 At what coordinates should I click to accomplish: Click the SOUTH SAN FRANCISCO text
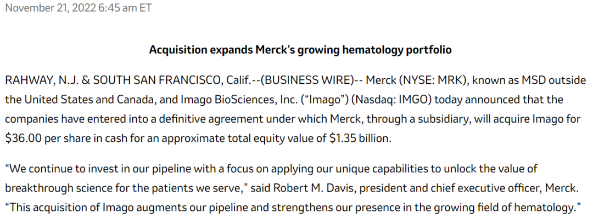pos(157,81)
